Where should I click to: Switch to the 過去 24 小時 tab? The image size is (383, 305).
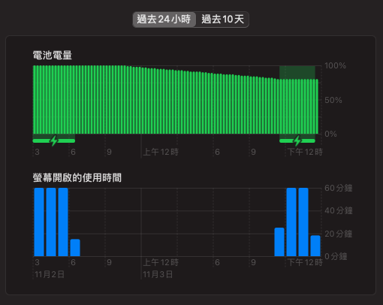tap(164, 20)
